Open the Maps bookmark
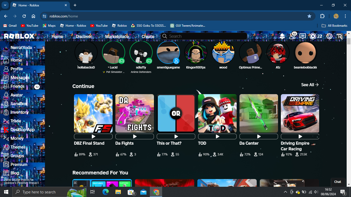 (49, 26)
